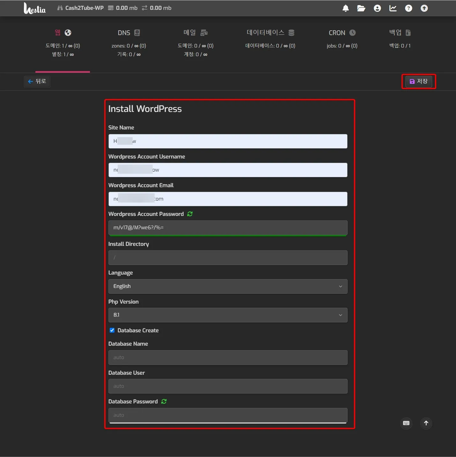Click the "별칭: 1 / ∞" stat text
456x457 pixels.
point(63,54)
